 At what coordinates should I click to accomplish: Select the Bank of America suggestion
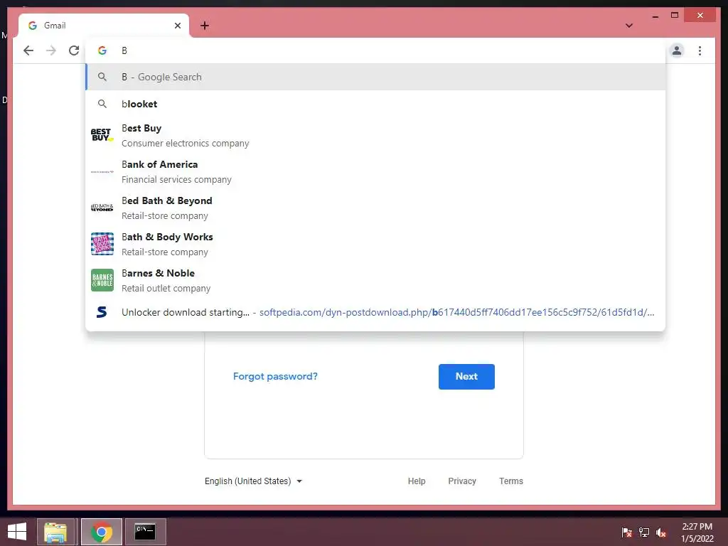pos(375,171)
